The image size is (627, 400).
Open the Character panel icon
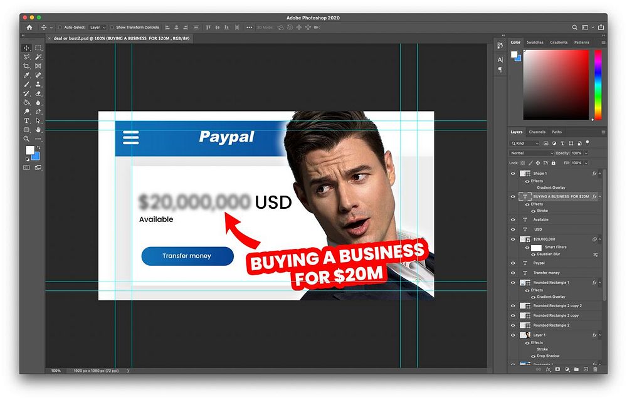(500, 60)
